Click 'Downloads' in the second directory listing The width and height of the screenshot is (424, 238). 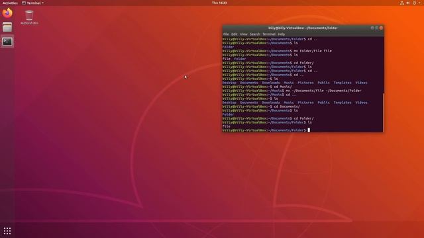tap(271, 102)
